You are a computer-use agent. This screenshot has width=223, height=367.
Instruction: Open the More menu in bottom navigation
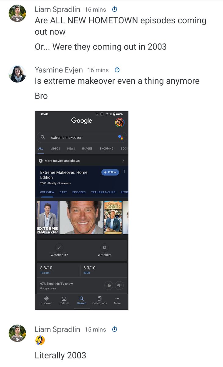point(117,300)
